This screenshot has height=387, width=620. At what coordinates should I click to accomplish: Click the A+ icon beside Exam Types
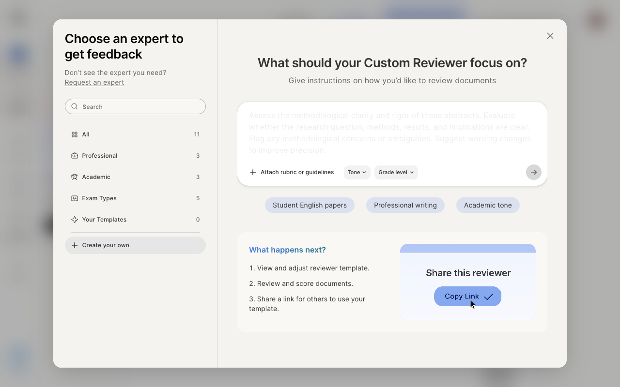coord(75,198)
